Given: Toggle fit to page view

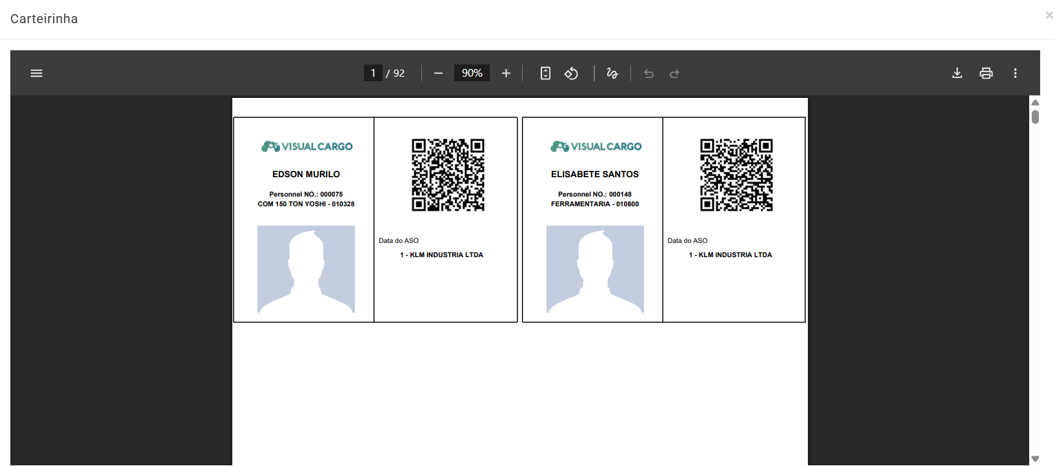Looking at the screenshot, I should pos(545,73).
